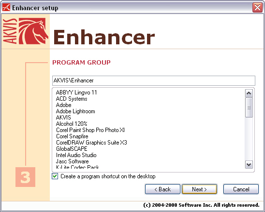Select ACD Systems group
265x212 pixels.
pyautogui.click(x=72, y=99)
